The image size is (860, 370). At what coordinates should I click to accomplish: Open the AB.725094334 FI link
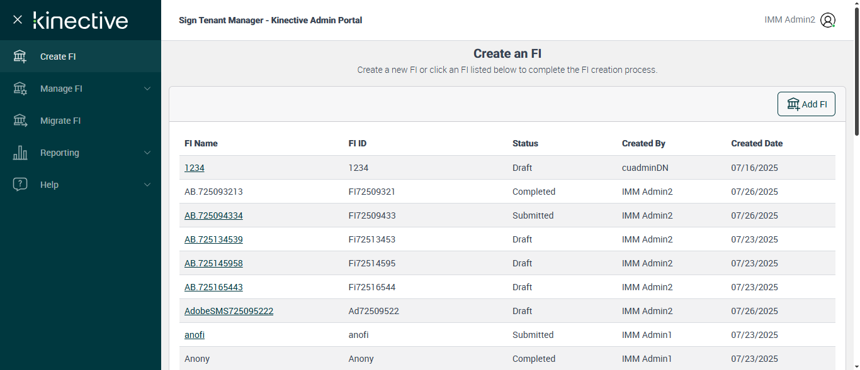[213, 215]
